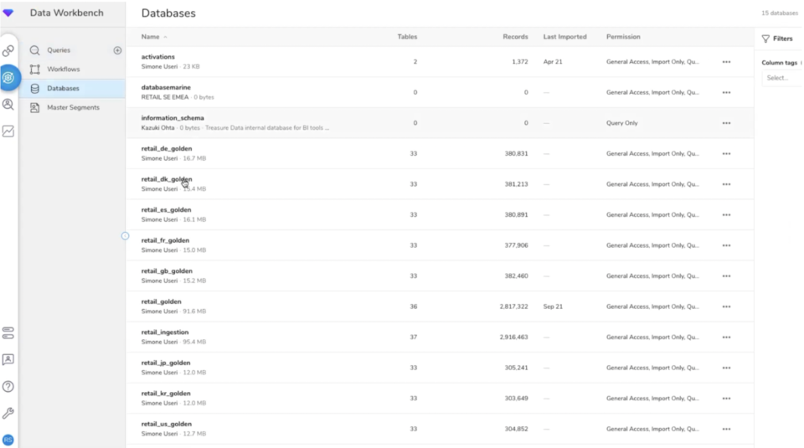The height and width of the screenshot is (448, 804).
Task: Open the Column tags Select dropdown
Action: (782, 78)
